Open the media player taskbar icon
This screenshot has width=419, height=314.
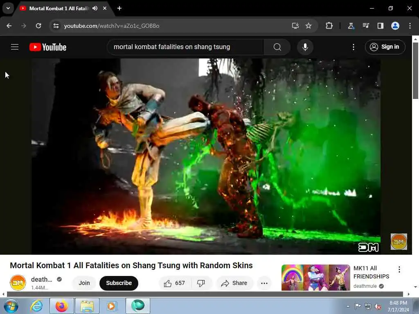[x=112, y=306]
